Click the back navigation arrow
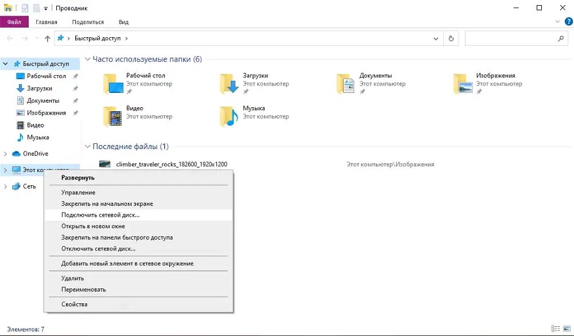Image resolution: width=574 pixels, height=336 pixels. [x=9, y=38]
